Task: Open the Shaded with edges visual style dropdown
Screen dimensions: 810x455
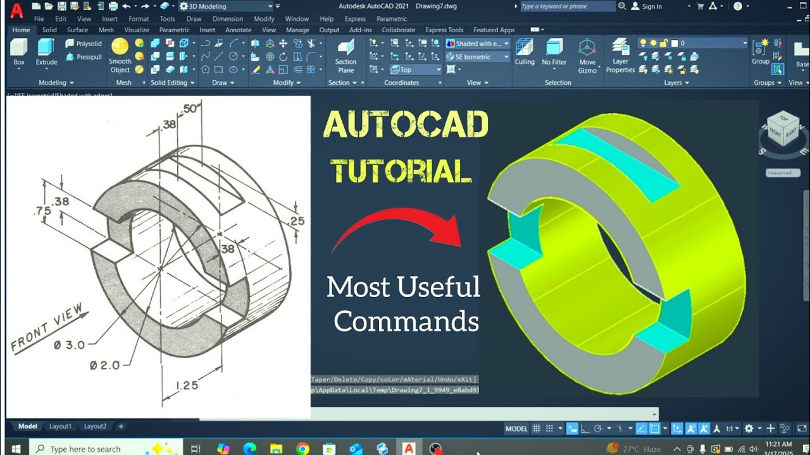Action: coord(478,44)
